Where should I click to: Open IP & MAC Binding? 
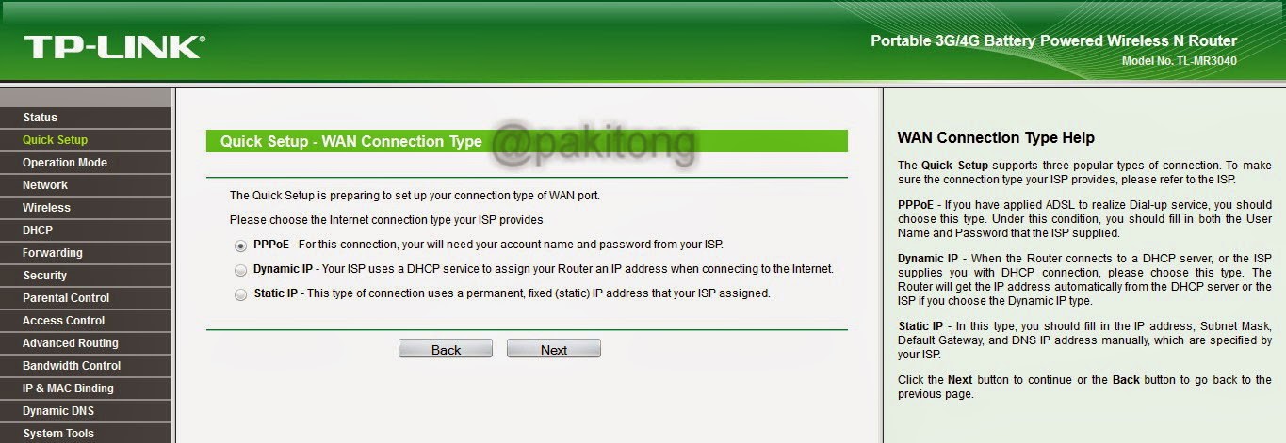coord(86,388)
